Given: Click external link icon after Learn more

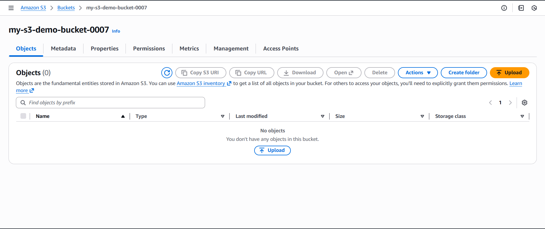Looking at the screenshot, I should 32,90.
